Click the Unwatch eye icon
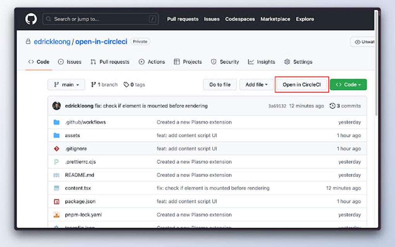The image size is (395, 247). click(x=358, y=41)
